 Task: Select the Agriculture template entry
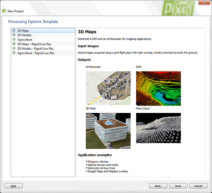pyautogui.click(x=25, y=40)
